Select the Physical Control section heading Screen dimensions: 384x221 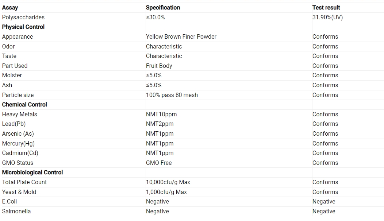point(23,27)
